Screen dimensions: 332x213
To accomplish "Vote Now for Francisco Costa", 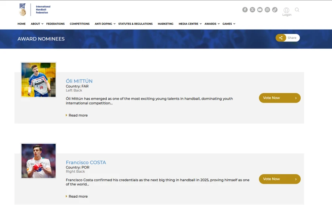I will (x=279, y=179).
